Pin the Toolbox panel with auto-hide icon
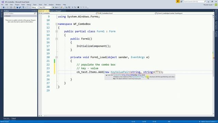 (34, 11)
